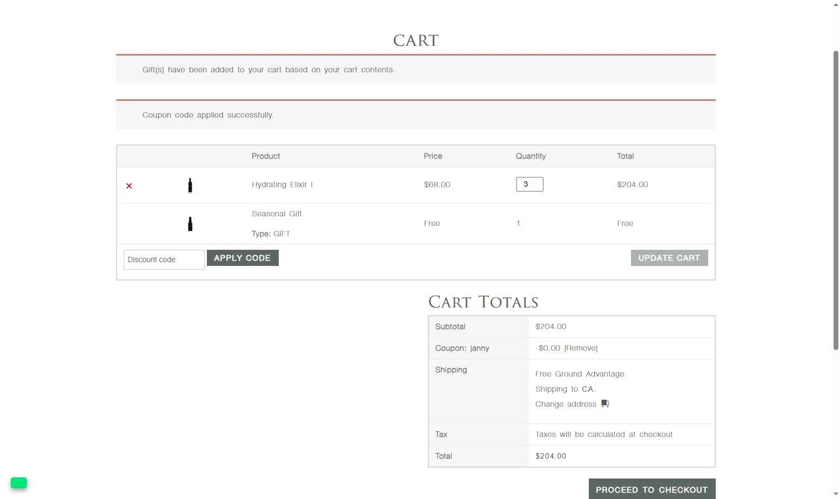Click the Product column header
This screenshot has height=499, width=840.
tap(266, 156)
